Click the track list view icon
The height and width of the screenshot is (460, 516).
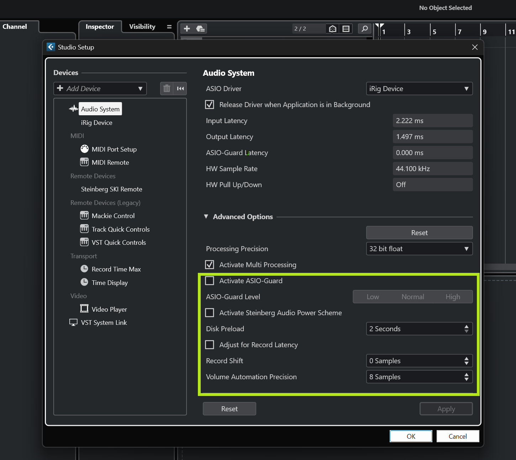(346, 28)
